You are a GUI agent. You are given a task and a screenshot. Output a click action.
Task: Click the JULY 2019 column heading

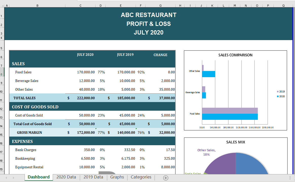click(125, 55)
